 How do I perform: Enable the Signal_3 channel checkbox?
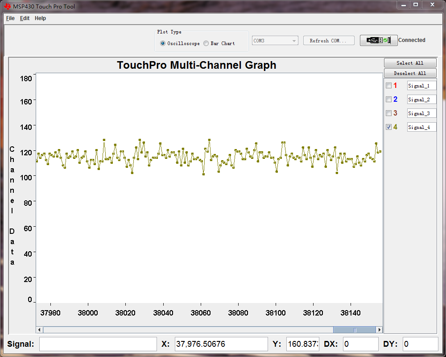pos(388,113)
